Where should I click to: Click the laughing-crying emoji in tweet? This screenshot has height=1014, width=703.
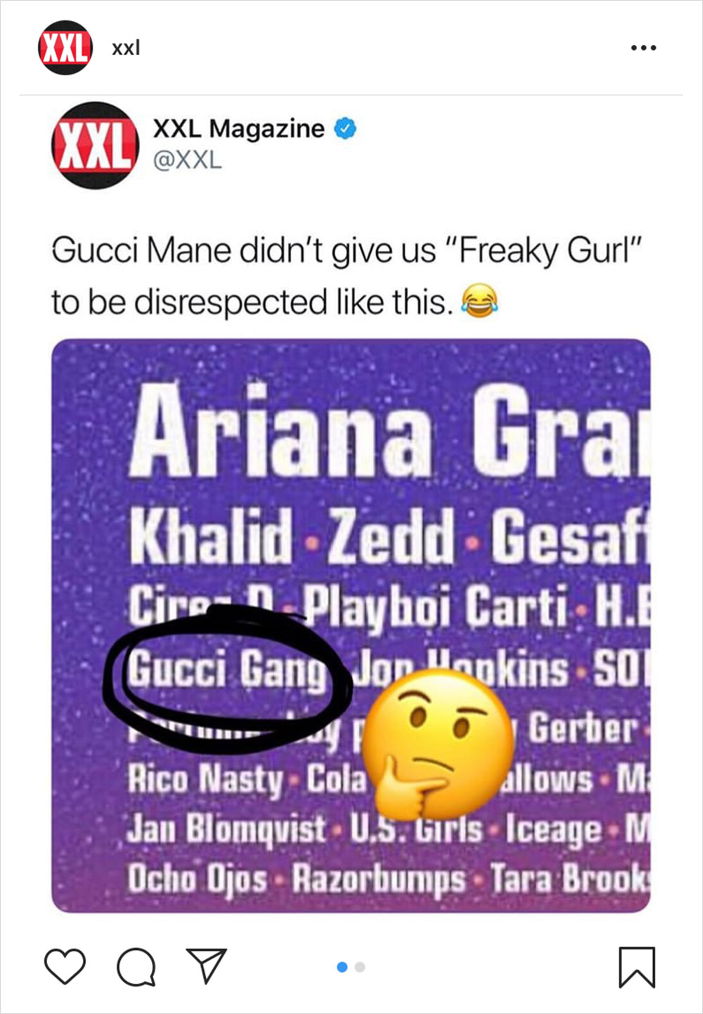pyautogui.click(x=479, y=301)
